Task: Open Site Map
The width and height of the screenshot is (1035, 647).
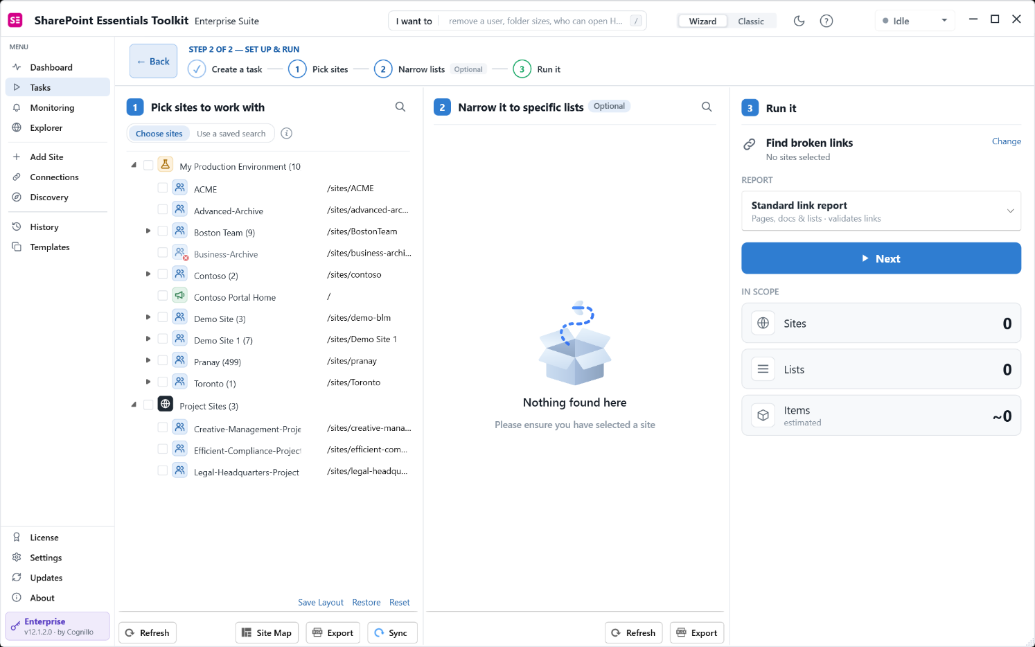Action: coord(267,632)
